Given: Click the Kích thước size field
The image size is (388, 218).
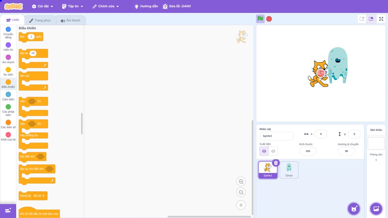Looking at the screenshot, I should [x=308, y=151].
